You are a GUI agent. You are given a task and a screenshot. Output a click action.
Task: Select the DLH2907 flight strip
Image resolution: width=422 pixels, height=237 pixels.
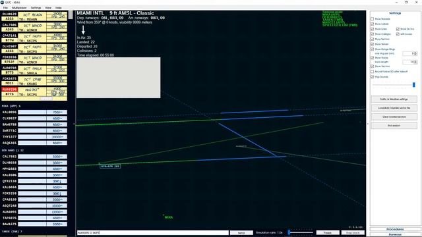click(34, 49)
